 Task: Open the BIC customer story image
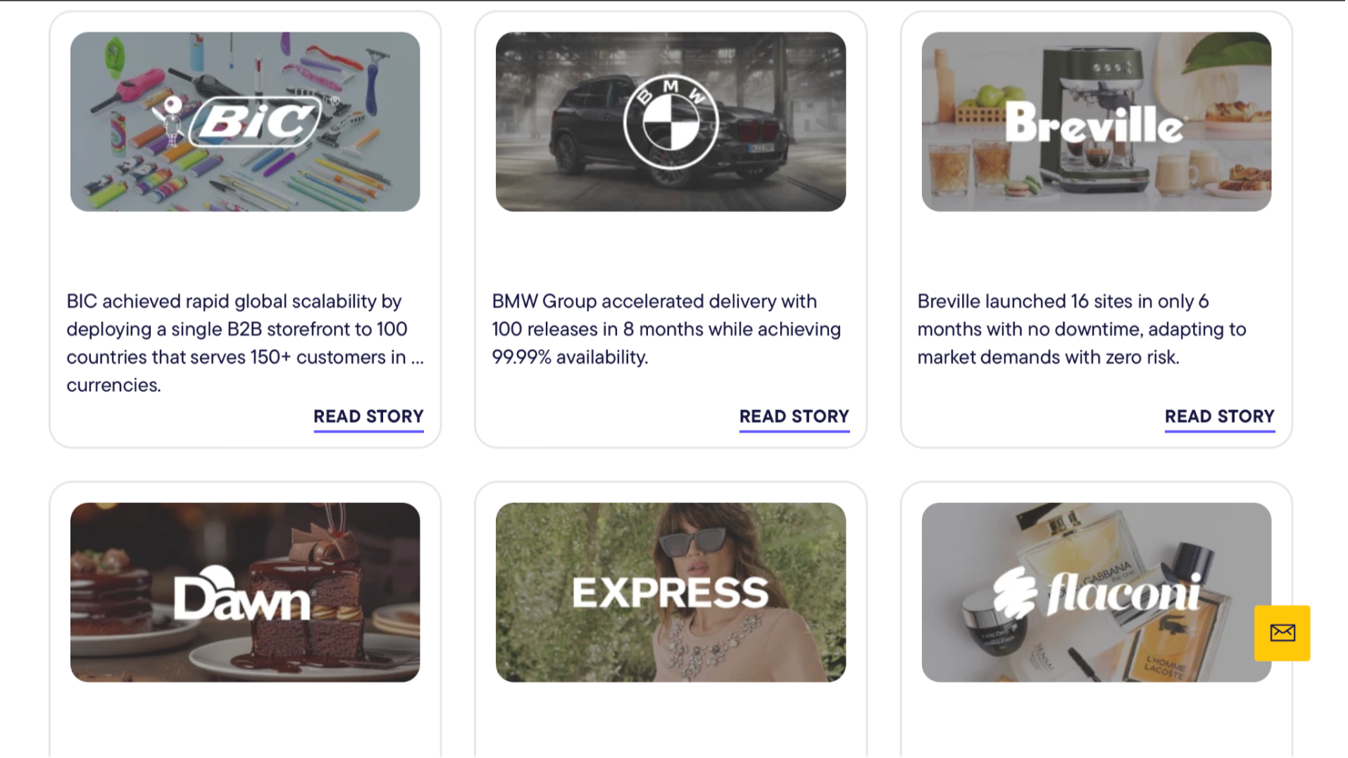pos(245,122)
